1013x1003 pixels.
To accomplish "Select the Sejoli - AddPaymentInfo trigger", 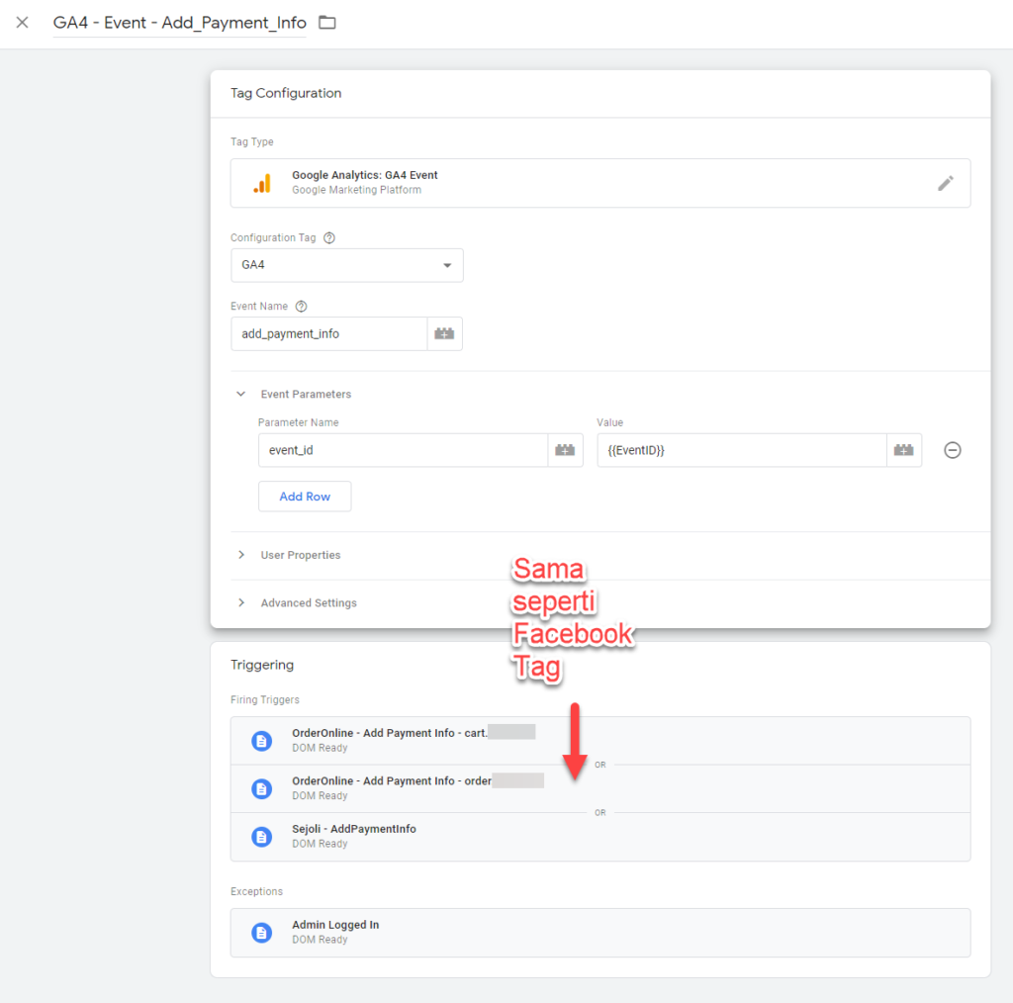I will tap(353, 836).
